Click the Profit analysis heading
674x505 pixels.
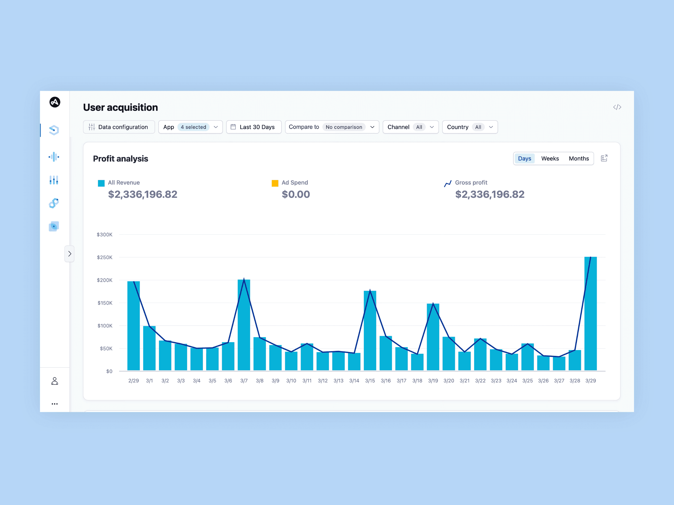121,159
